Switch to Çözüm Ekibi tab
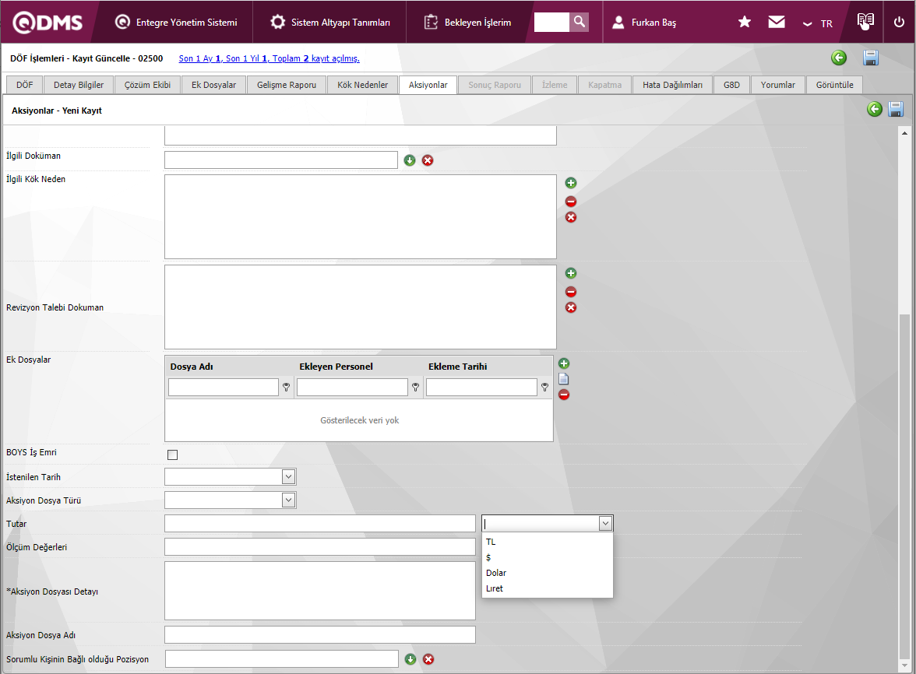This screenshot has width=916, height=674. [147, 85]
